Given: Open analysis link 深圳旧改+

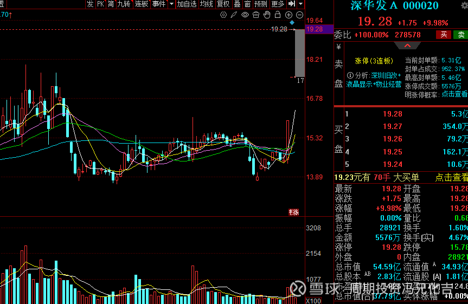Looking at the screenshot, I should click(386, 75).
